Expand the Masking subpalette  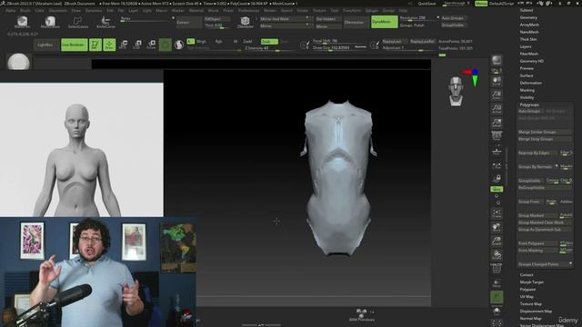pyautogui.click(x=527, y=90)
